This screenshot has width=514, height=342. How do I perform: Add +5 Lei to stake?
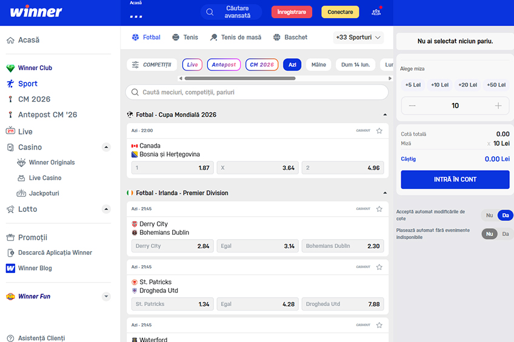coord(413,85)
